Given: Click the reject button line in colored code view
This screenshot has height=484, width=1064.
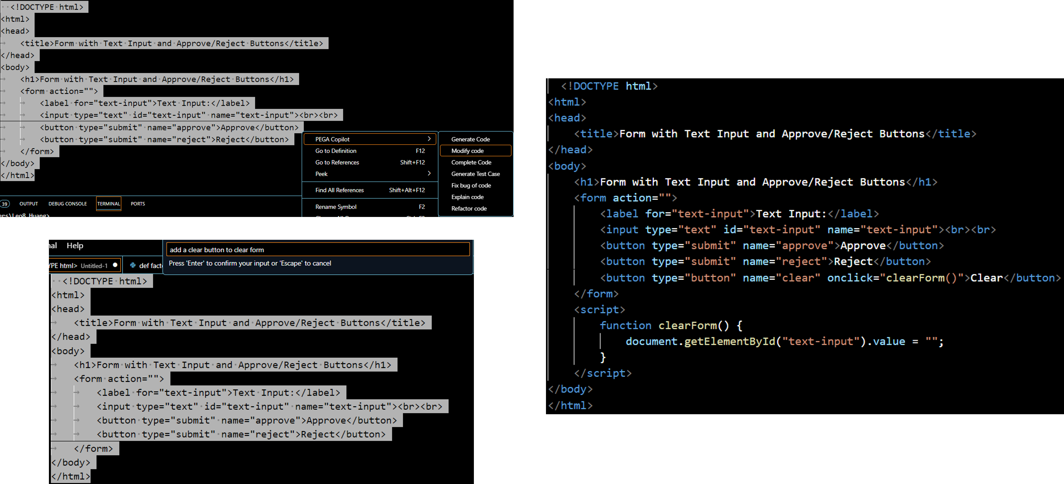Looking at the screenshot, I should pos(765,262).
